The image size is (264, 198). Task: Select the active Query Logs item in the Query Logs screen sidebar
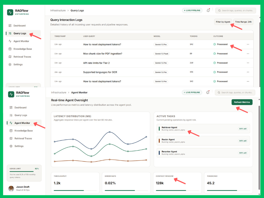pos(23,33)
